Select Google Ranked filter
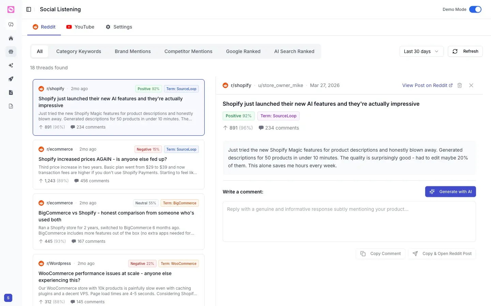Image resolution: width=491 pixels, height=306 pixels. pyautogui.click(x=243, y=51)
